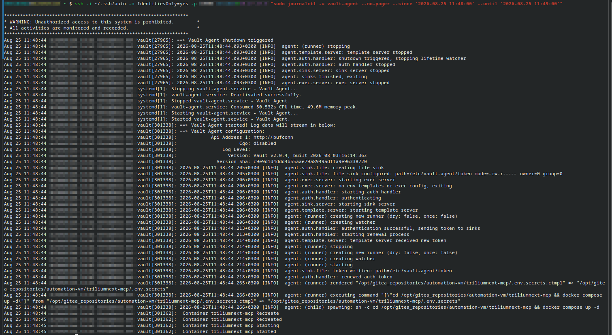Click '(runner) rendered' .env.secrets.ctmpl line
The height and width of the screenshot is (335, 612).
(305, 286)
